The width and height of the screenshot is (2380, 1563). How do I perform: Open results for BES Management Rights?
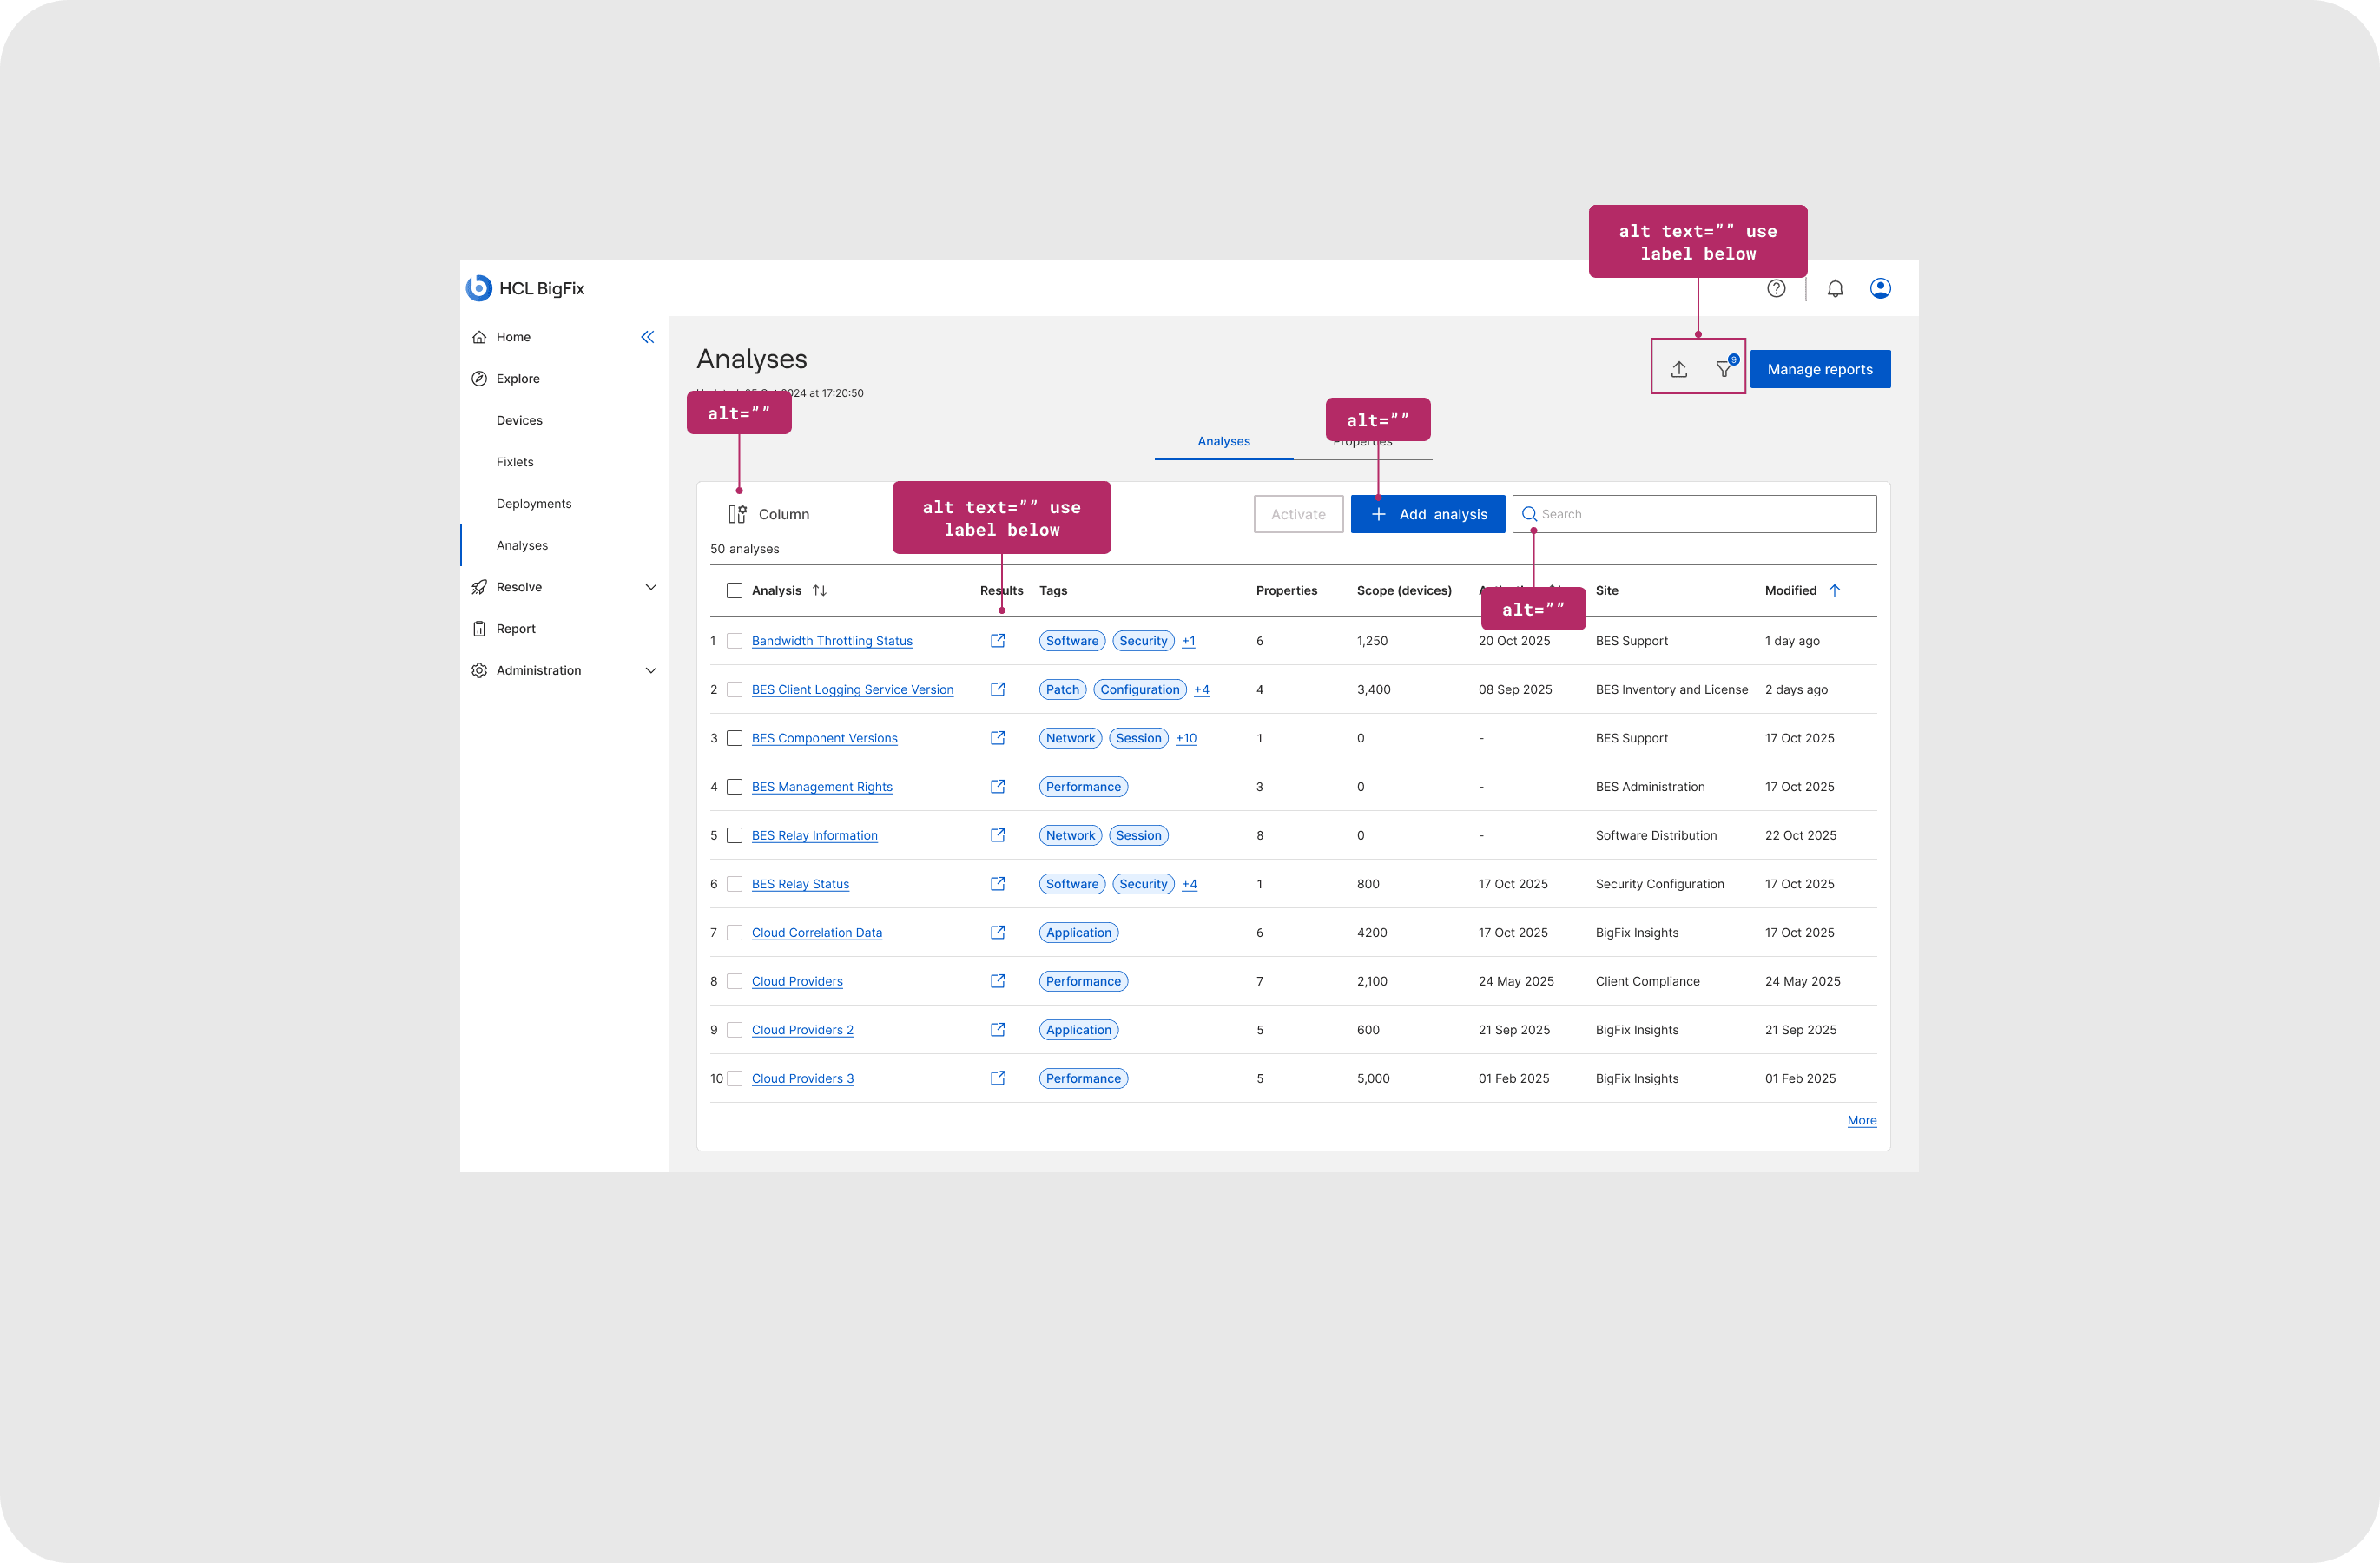pyautogui.click(x=997, y=787)
